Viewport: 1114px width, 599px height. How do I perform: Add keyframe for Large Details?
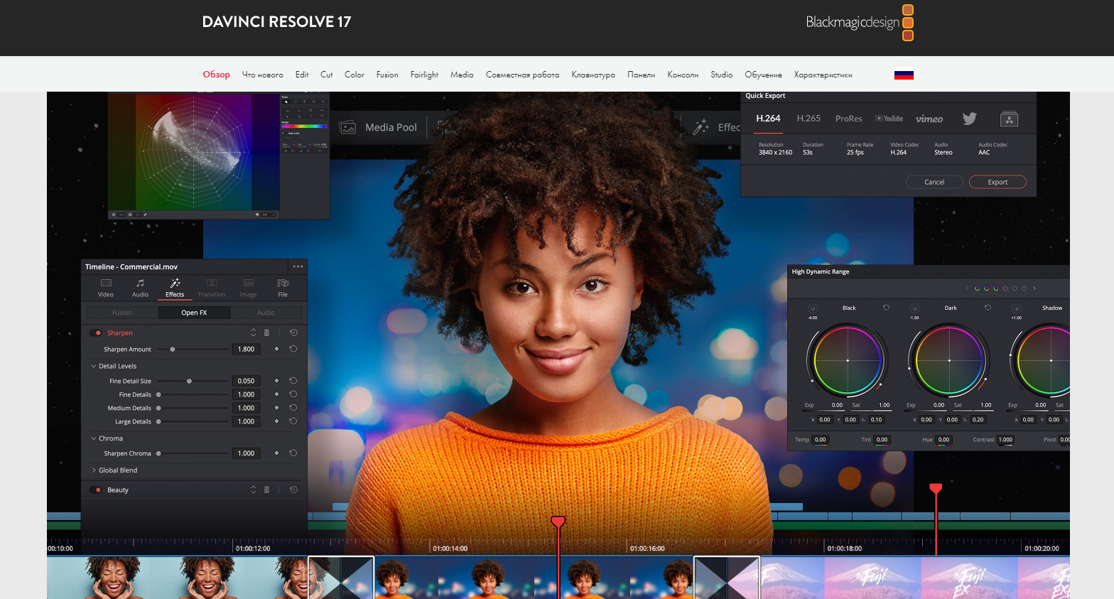276,421
